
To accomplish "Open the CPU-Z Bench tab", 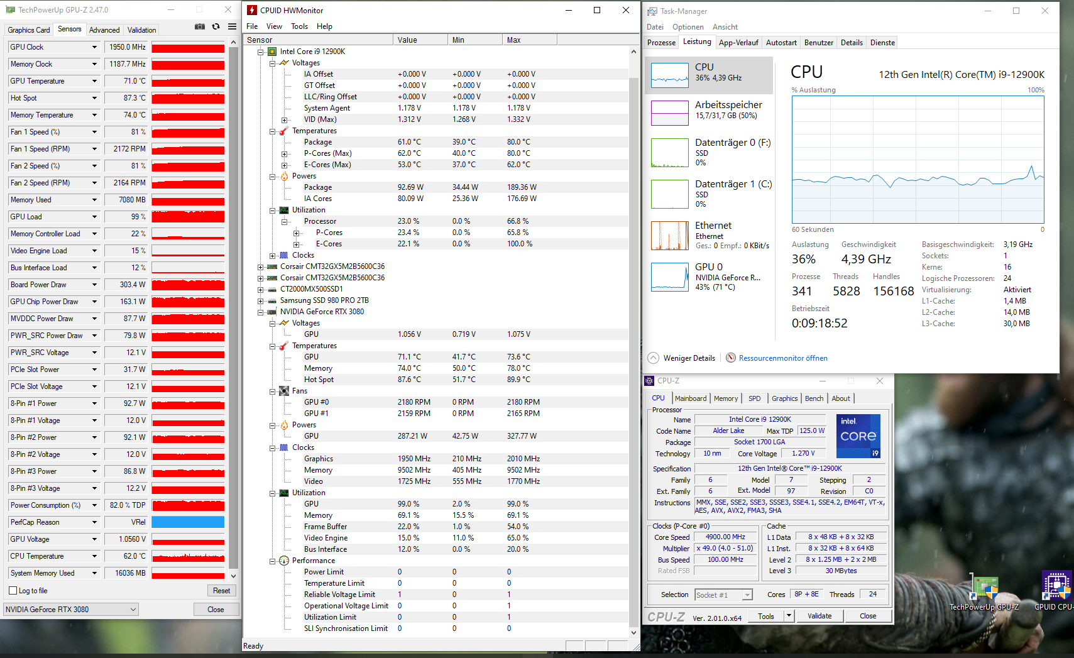I will 814,398.
